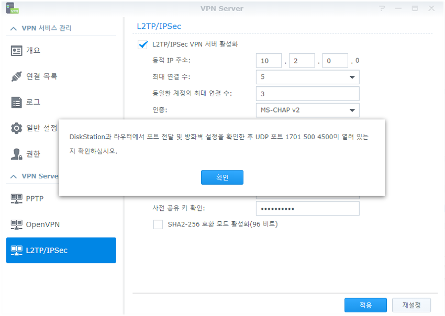Click the dialog message about UDP ports
The width and height of the screenshot is (445, 316).
219,144
